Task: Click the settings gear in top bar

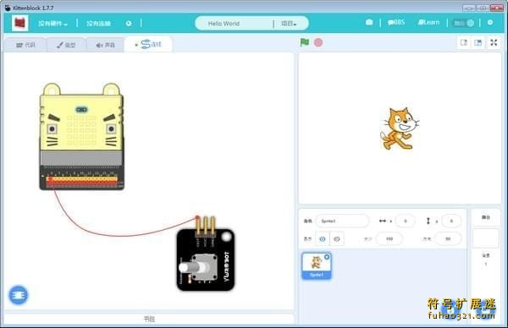Action: click(x=490, y=22)
